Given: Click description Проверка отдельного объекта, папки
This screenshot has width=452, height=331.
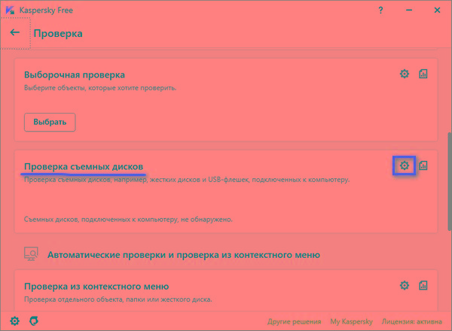Looking at the screenshot, I should coord(118,299).
